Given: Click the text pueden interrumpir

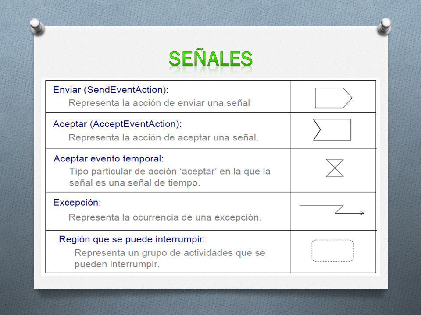Looking at the screenshot, I should click(x=117, y=264).
